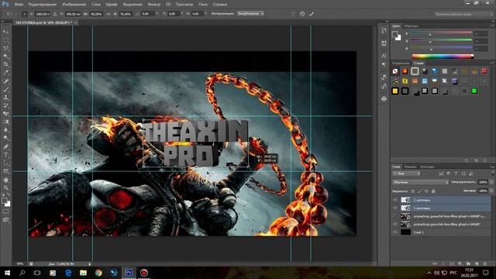This screenshot has height=279, width=496.
Task: Select the Rectangular Marquee tool
Action: (x=5, y=40)
